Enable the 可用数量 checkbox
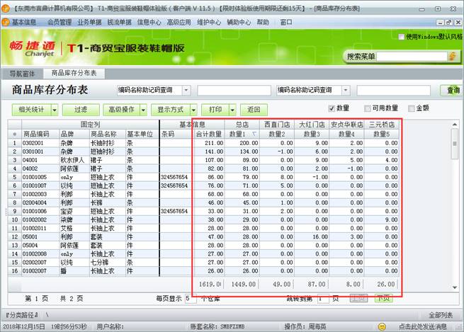 click(x=367, y=108)
